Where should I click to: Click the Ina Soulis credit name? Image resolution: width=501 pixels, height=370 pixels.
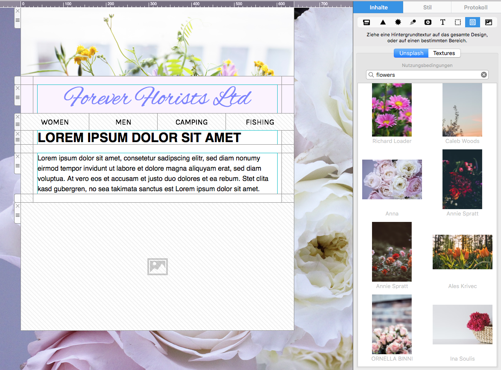pos(462,359)
